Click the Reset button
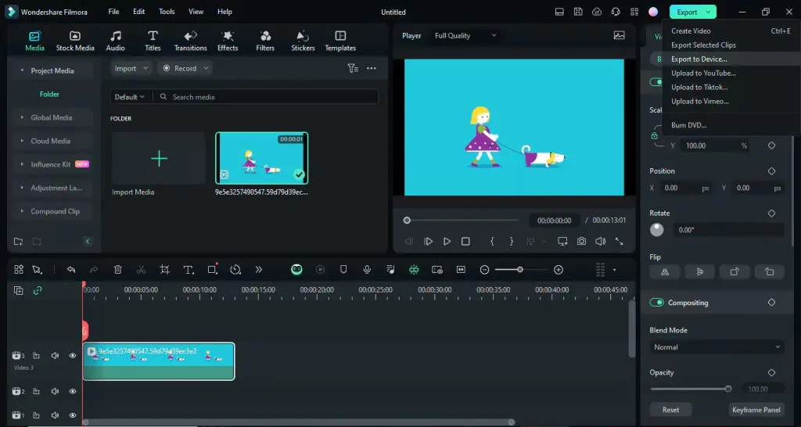 (670, 410)
